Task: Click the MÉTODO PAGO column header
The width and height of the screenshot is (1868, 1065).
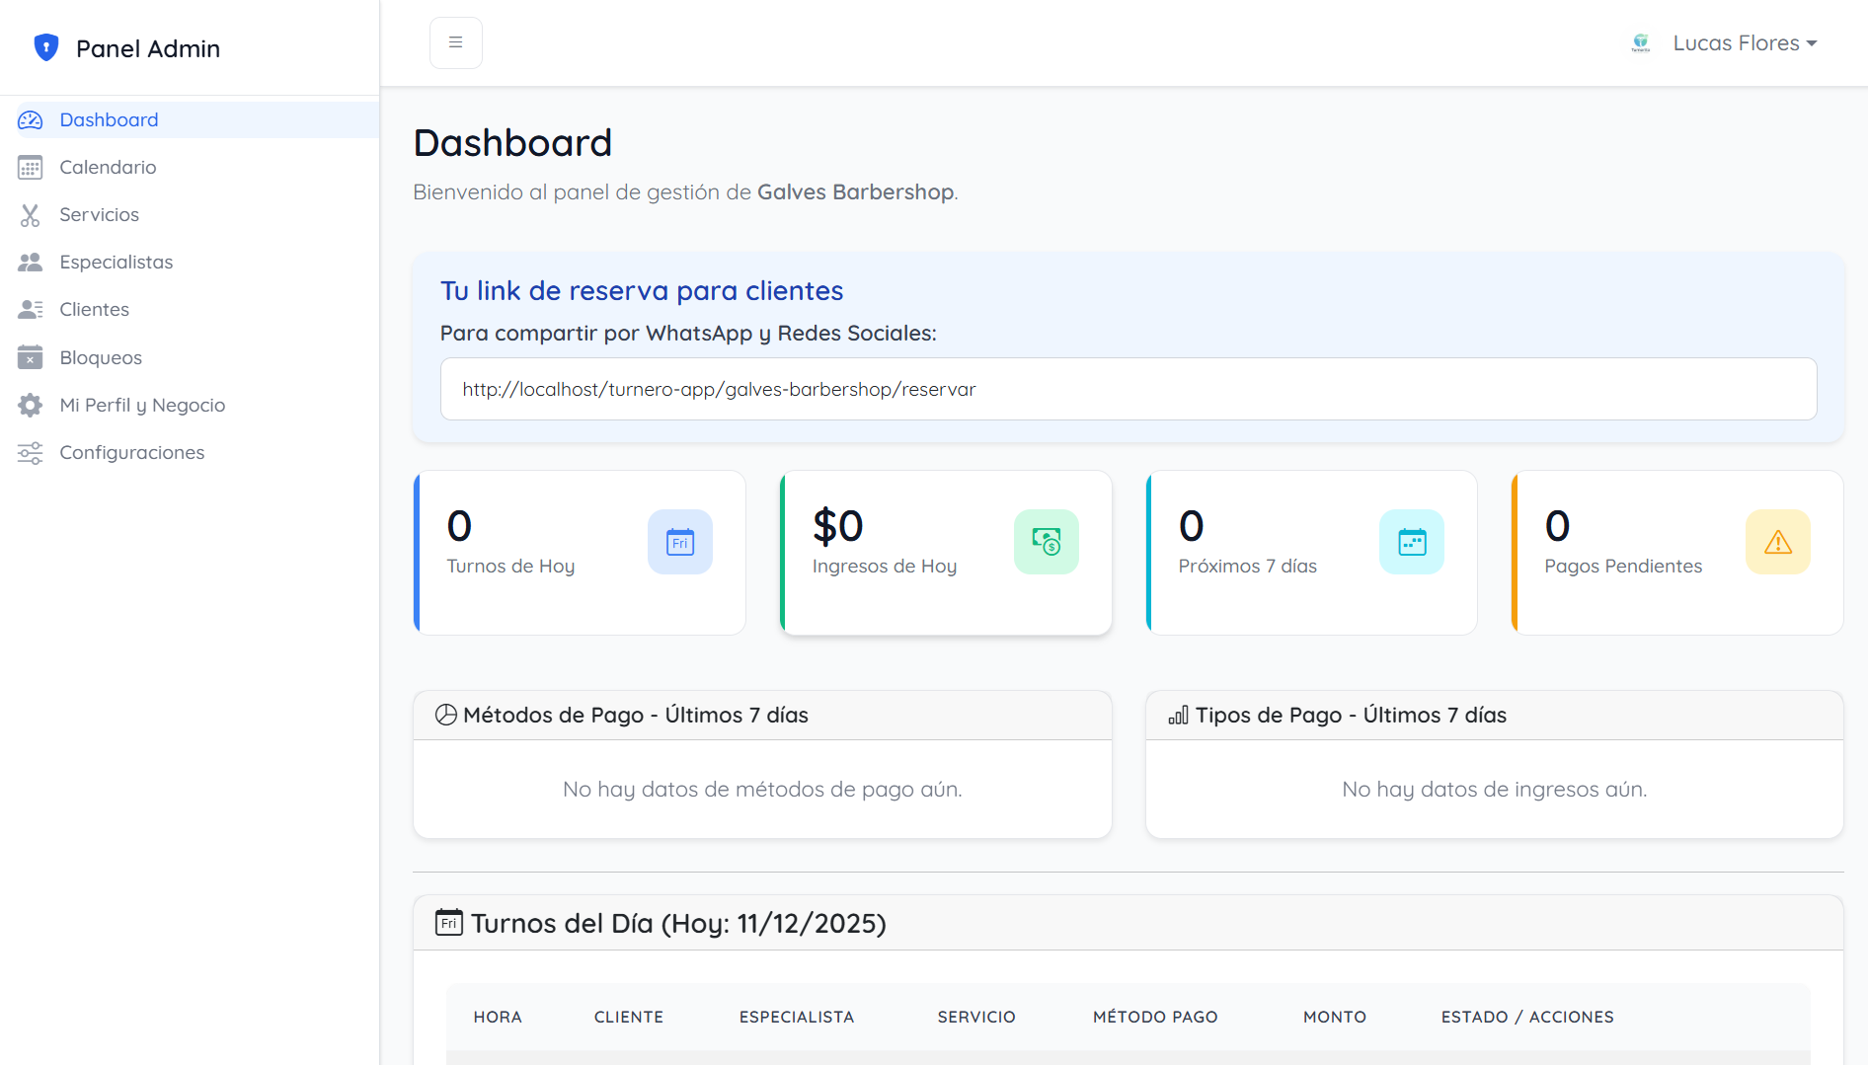Action: pyautogui.click(x=1155, y=1018)
